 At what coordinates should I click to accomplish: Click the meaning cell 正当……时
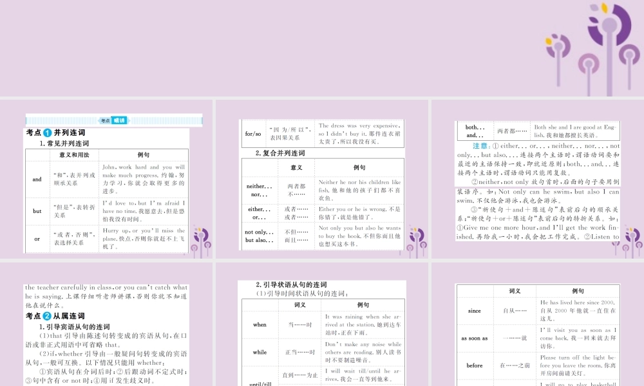(300, 352)
